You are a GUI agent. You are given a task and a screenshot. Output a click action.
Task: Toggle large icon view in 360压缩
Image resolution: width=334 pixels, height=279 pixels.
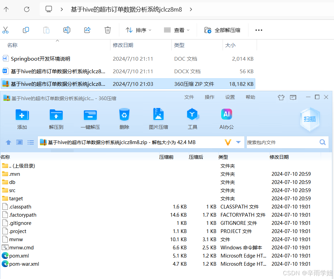19,142
